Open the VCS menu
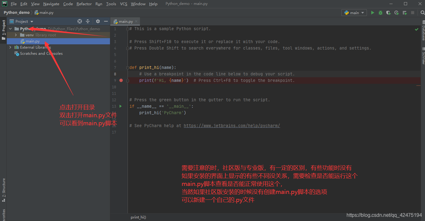 coord(124,4)
